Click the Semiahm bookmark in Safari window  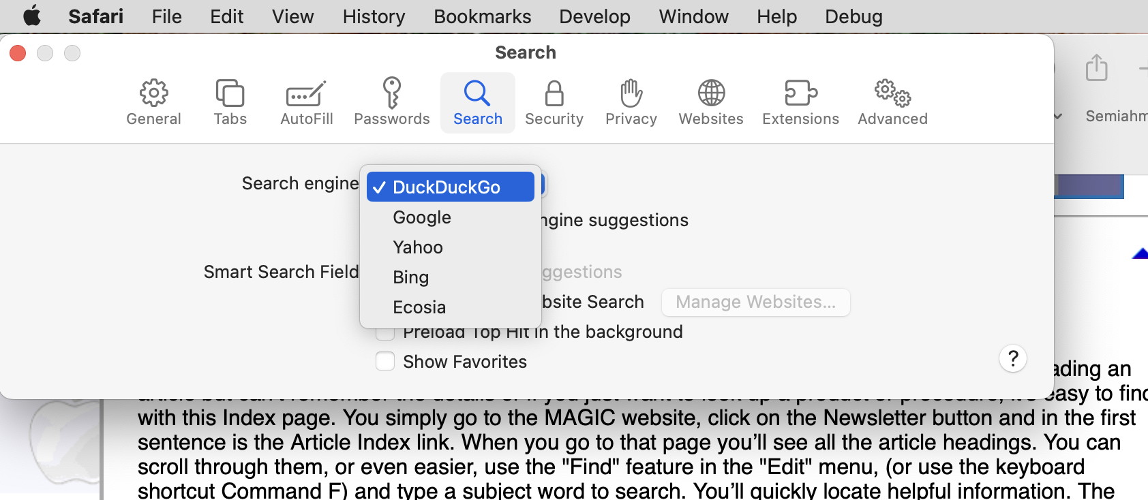(x=1117, y=116)
